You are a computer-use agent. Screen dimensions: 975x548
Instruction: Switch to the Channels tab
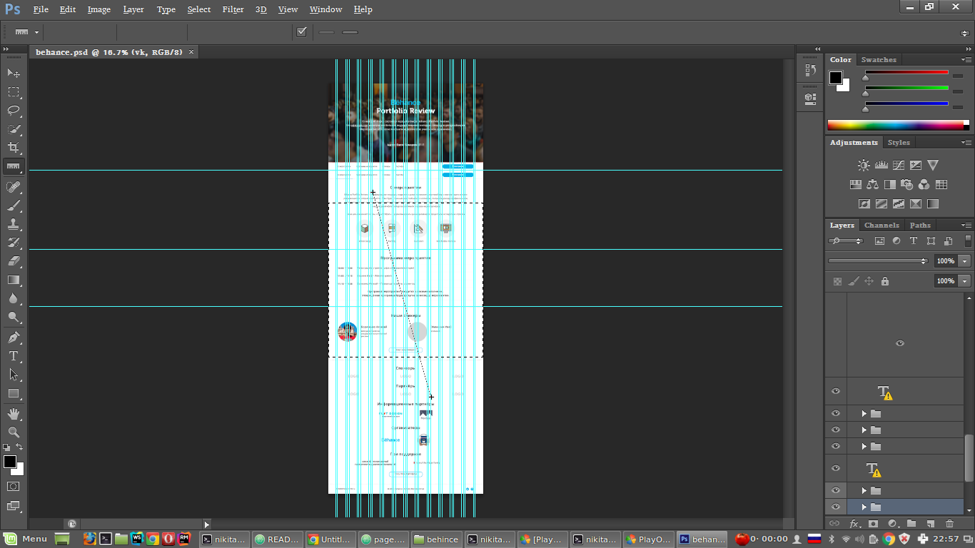tap(881, 225)
